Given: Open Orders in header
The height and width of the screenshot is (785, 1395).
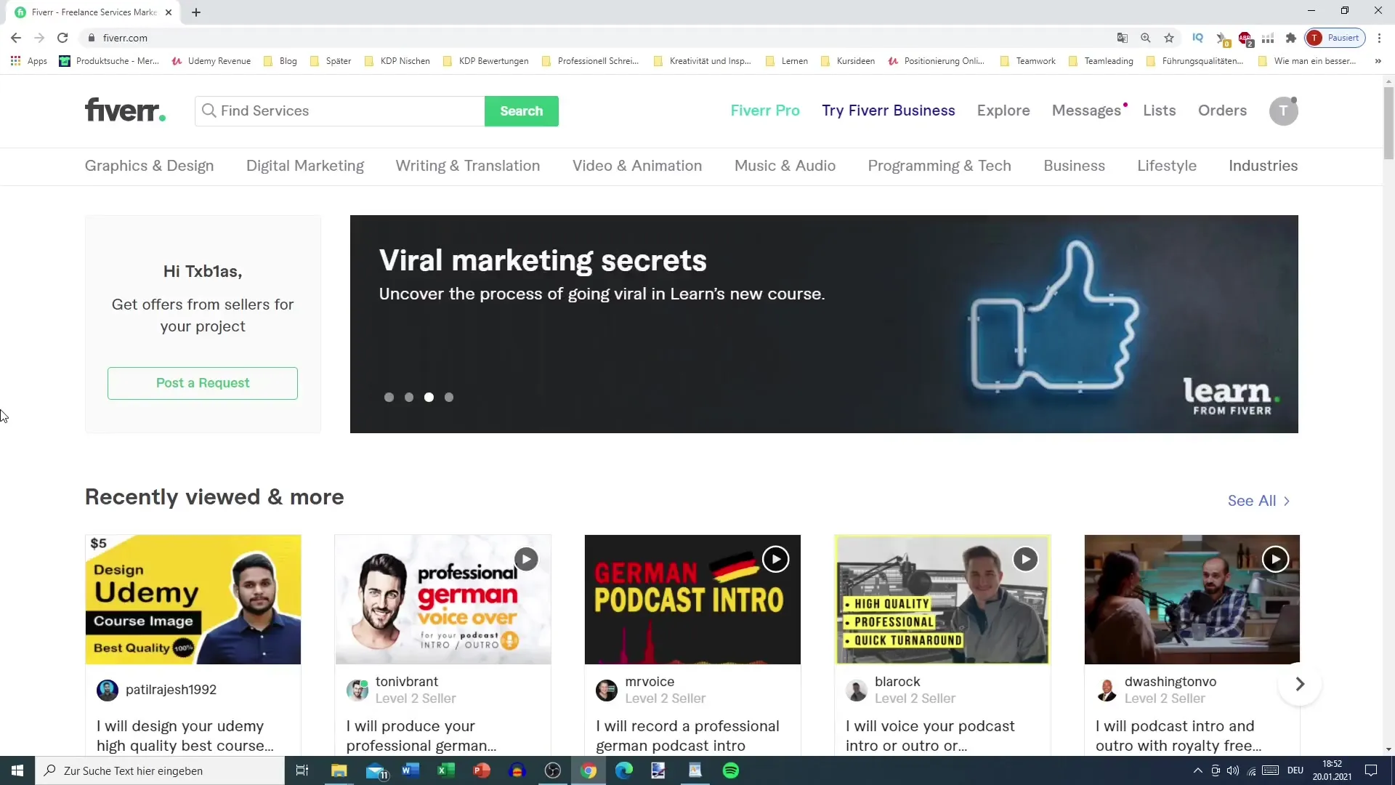Looking at the screenshot, I should tap(1222, 110).
